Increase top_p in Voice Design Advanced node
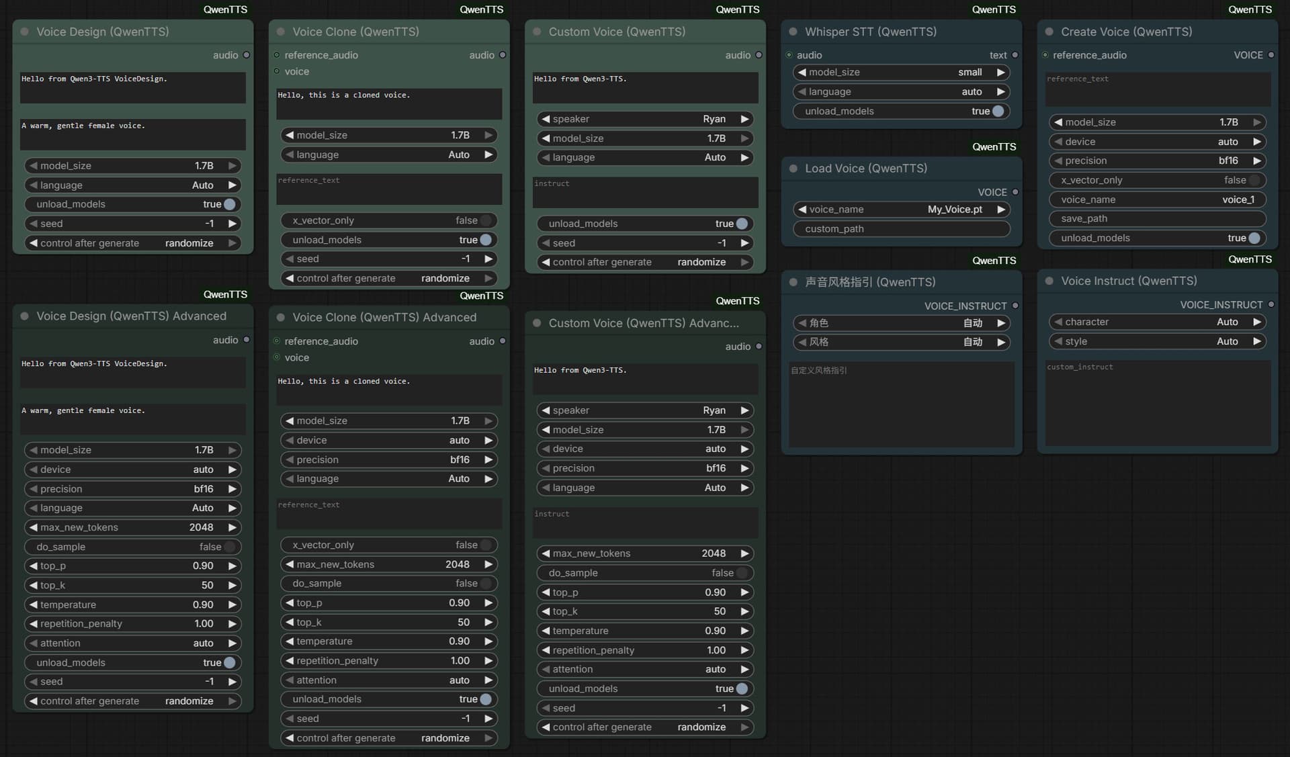This screenshot has width=1290, height=757. coord(232,566)
